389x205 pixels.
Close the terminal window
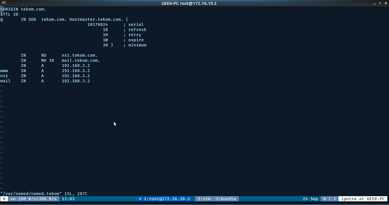[x=386, y=3]
